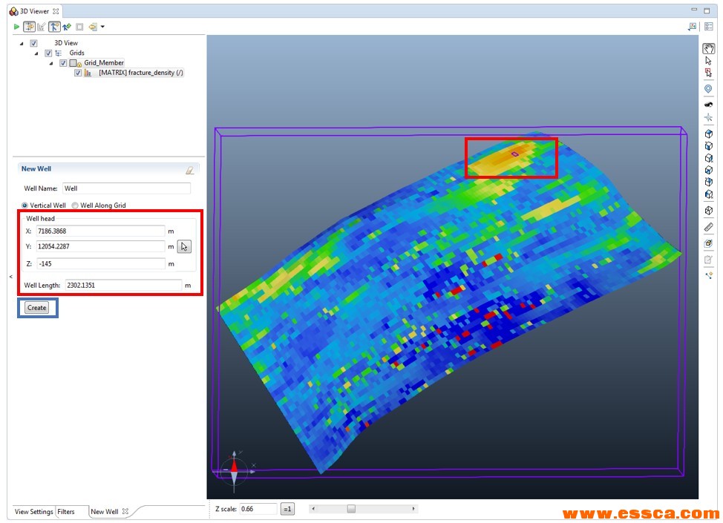The height and width of the screenshot is (523, 723).
Task: Switch to the View Settings tab
Action: (x=33, y=512)
